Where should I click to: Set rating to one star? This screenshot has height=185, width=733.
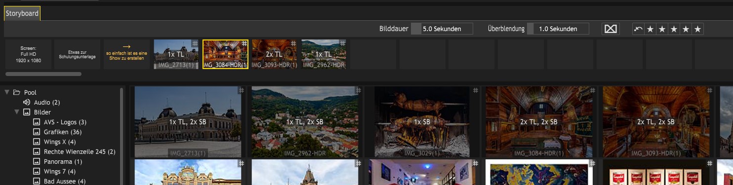tap(650, 29)
